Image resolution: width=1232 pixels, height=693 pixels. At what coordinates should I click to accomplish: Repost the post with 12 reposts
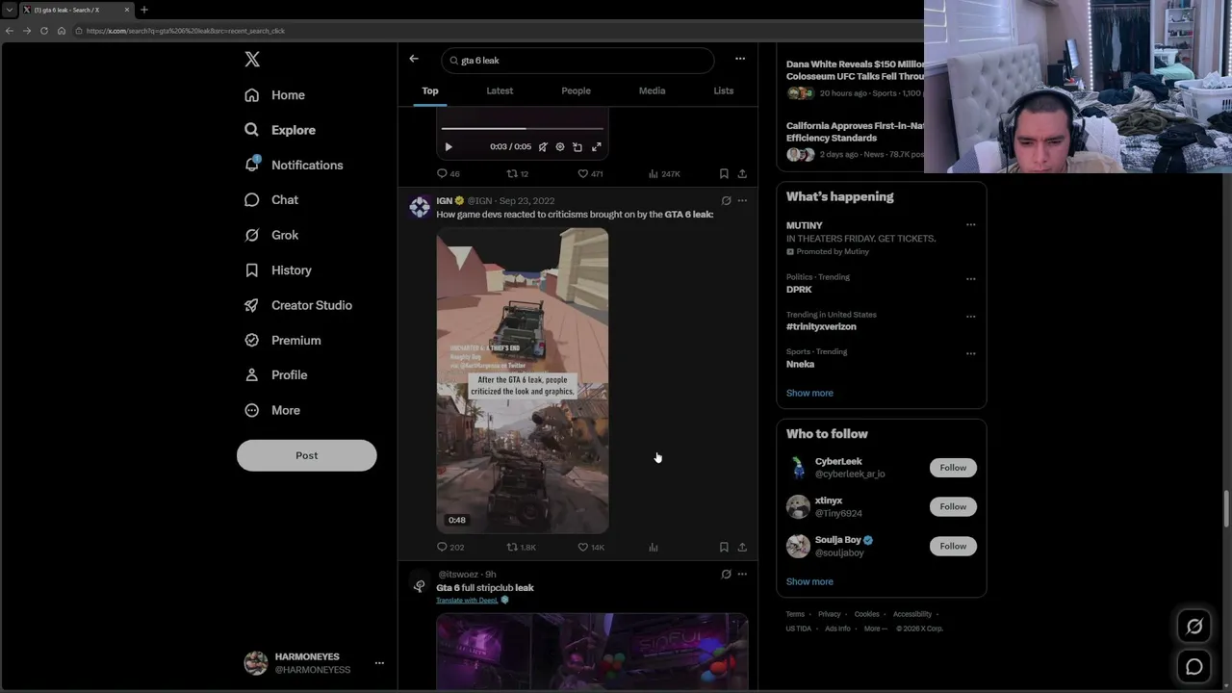click(518, 174)
